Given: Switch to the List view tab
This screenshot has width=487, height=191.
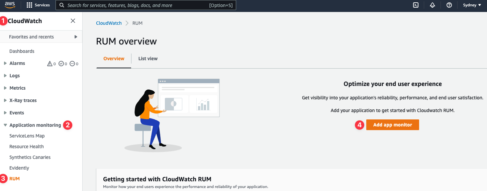Looking at the screenshot, I should [x=148, y=59].
